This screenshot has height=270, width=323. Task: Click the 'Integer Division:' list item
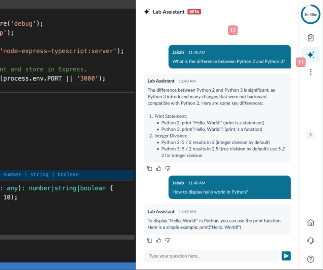tap(171, 136)
